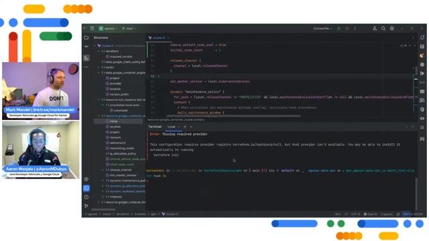The image size is (429, 241).
Task: Collapse the terraform node in Structure
Action: [99, 51]
